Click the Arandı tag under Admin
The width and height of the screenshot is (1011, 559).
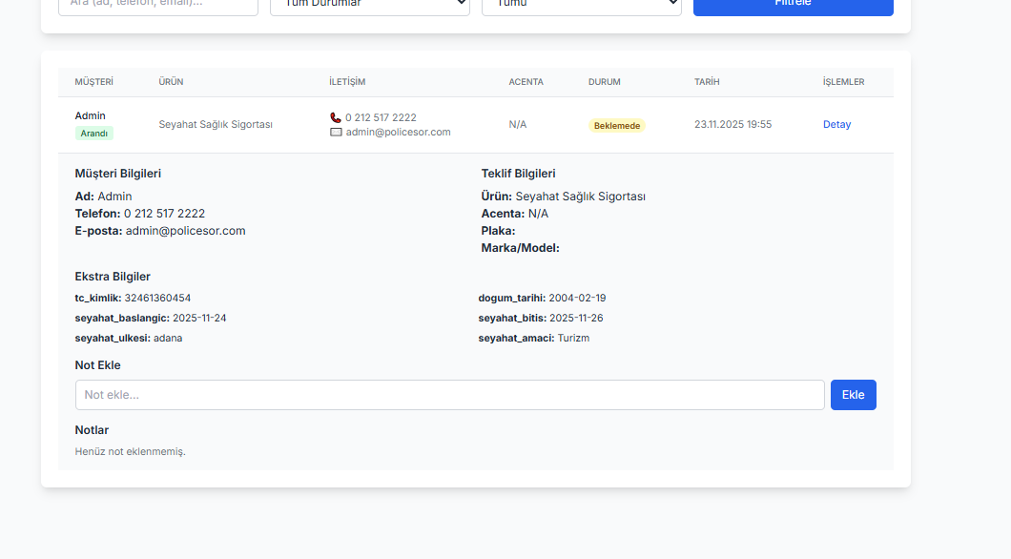pyautogui.click(x=94, y=134)
